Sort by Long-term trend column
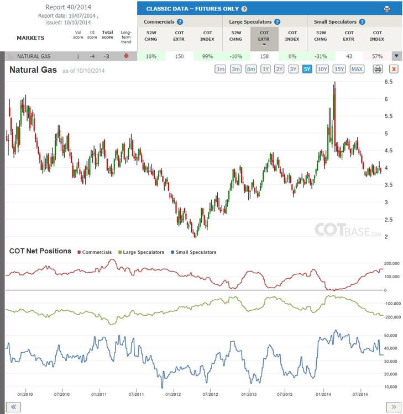This screenshot has height=414, width=403. [x=126, y=37]
